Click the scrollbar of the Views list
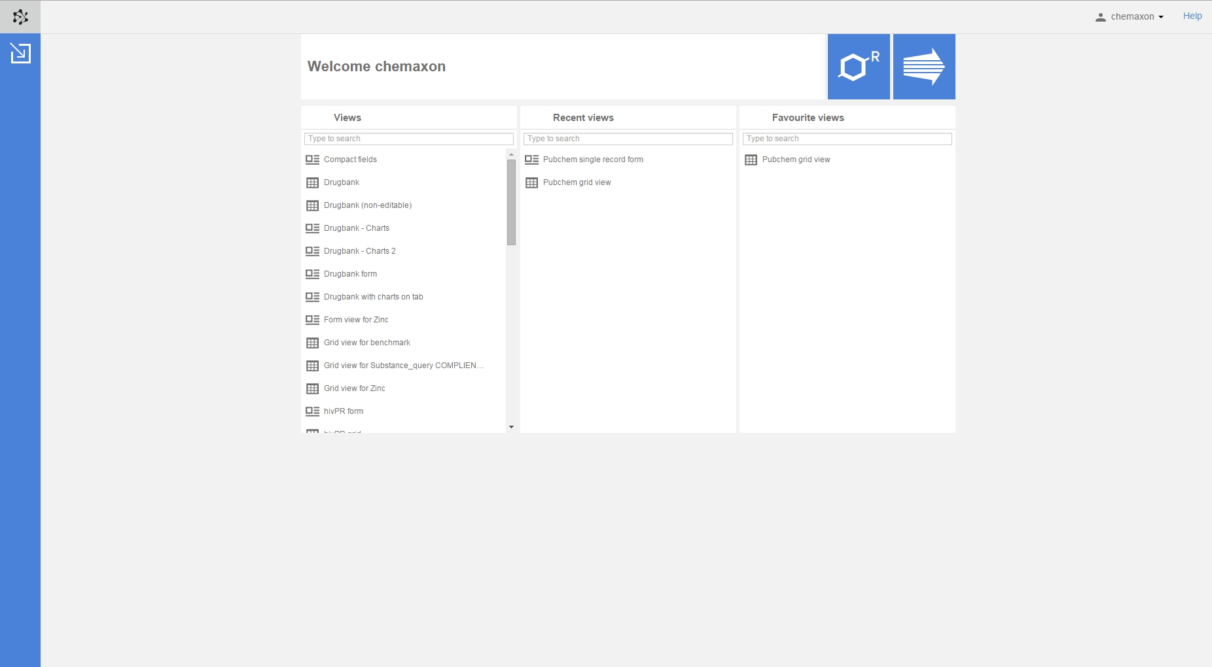Image resolution: width=1212 pixels, height=667 pixels. click(511, 196)
